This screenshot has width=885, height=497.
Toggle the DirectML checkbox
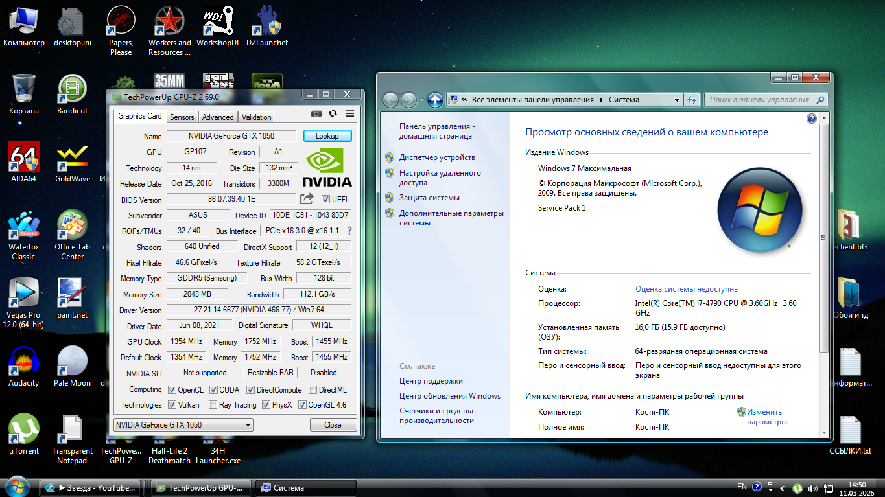313,390
